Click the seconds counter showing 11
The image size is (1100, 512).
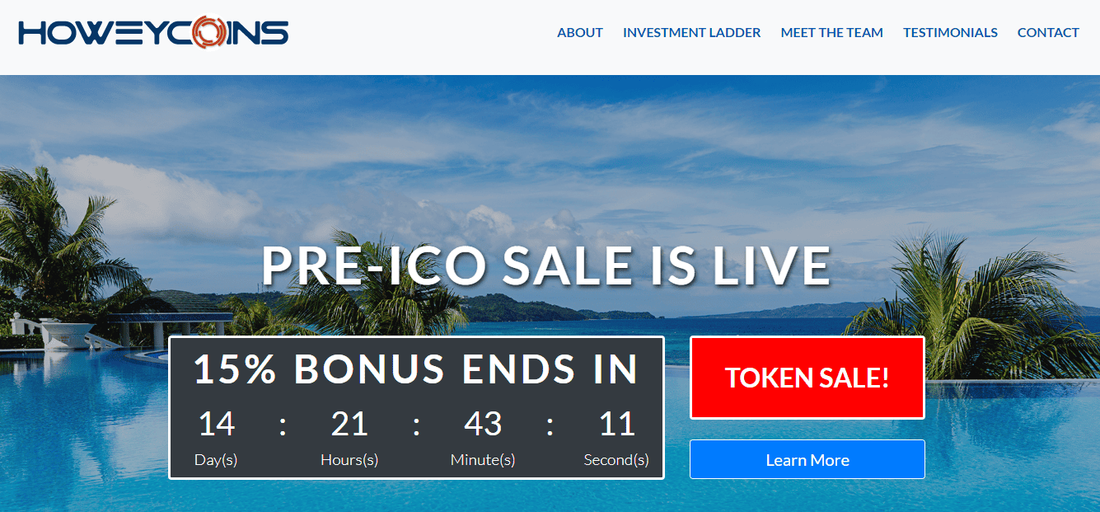pyautogui.click(x=616, y=424)
